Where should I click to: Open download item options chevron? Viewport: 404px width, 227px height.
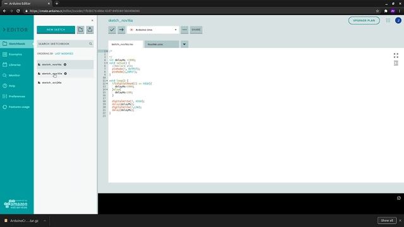coord(45,221)
